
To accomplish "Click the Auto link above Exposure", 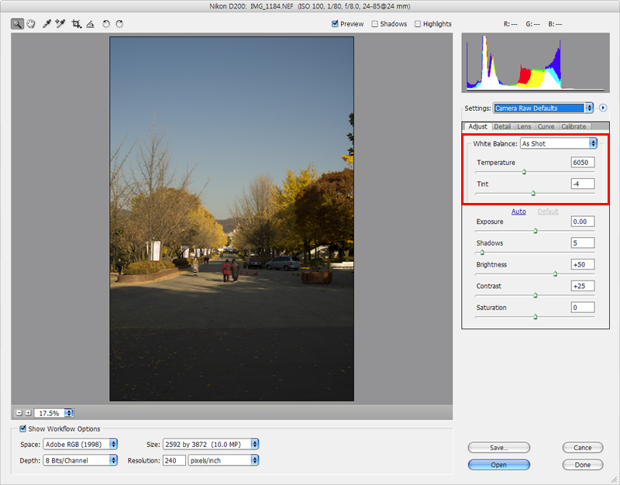I will (518, 212).
